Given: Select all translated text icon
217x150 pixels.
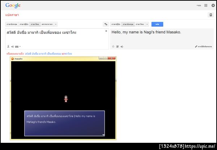Looking at the screenshot, I should tap(118, 47).
